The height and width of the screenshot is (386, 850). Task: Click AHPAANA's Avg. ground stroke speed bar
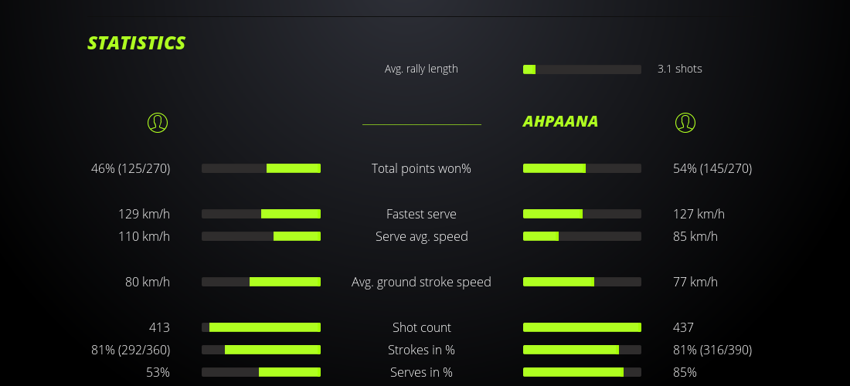tap(582, 282)
